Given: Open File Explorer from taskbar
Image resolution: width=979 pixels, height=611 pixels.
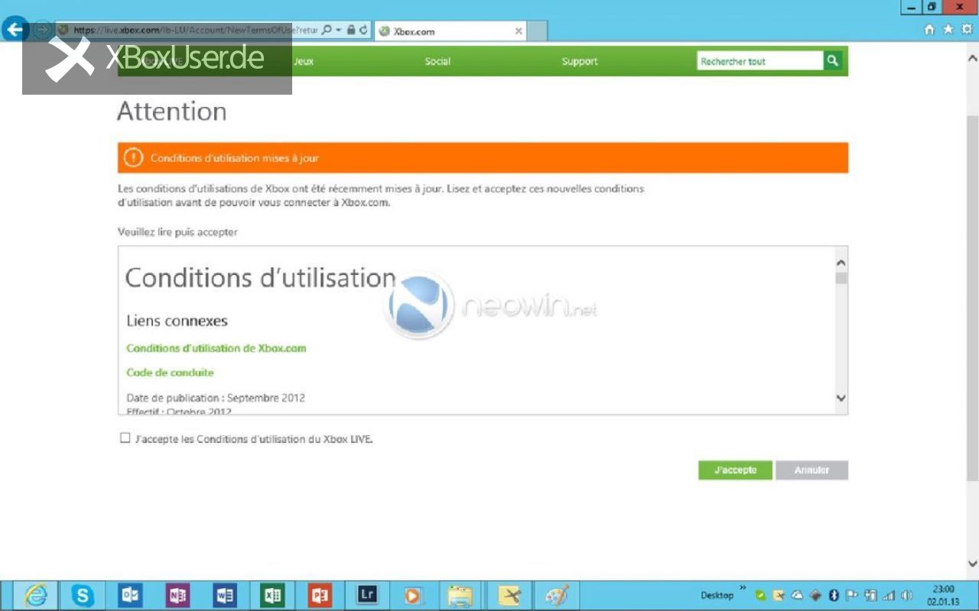Looking at the screenshot, I should pyautogui.click(x=460, y=596).
